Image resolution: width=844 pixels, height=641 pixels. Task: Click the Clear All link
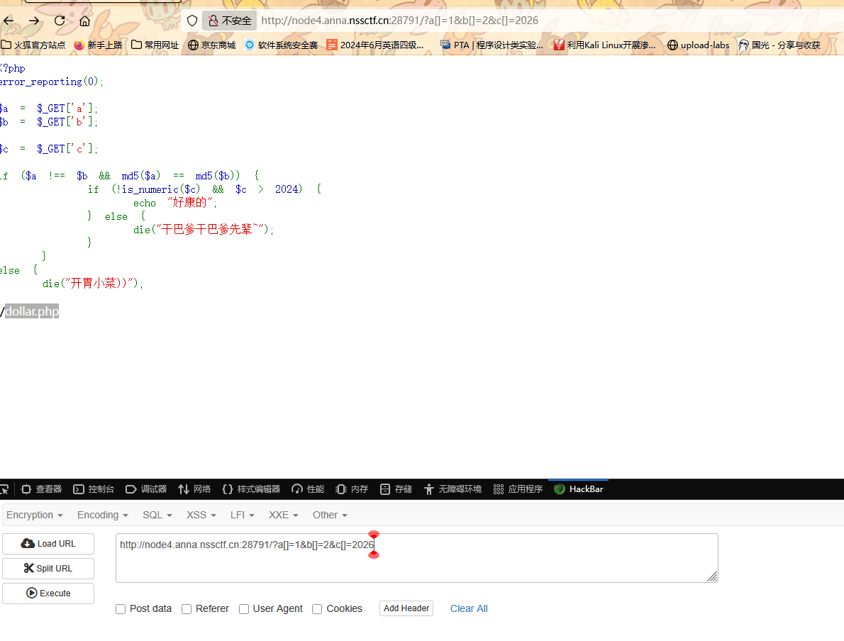click(x=469, y=608)
